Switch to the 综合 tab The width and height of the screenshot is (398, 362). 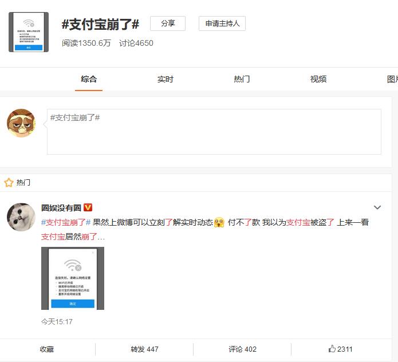tap(89, 79)
